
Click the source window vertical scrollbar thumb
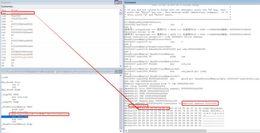[x=121, y=108]
